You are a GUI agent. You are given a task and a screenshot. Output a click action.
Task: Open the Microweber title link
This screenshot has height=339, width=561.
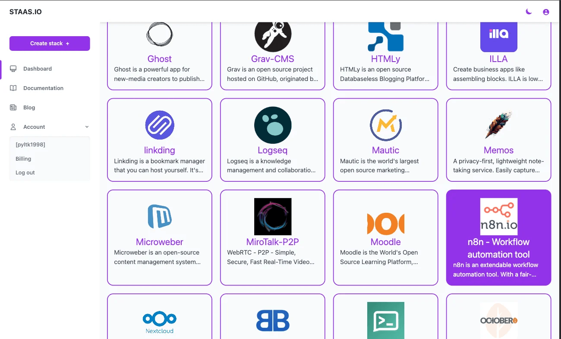[x=160, y=242]
